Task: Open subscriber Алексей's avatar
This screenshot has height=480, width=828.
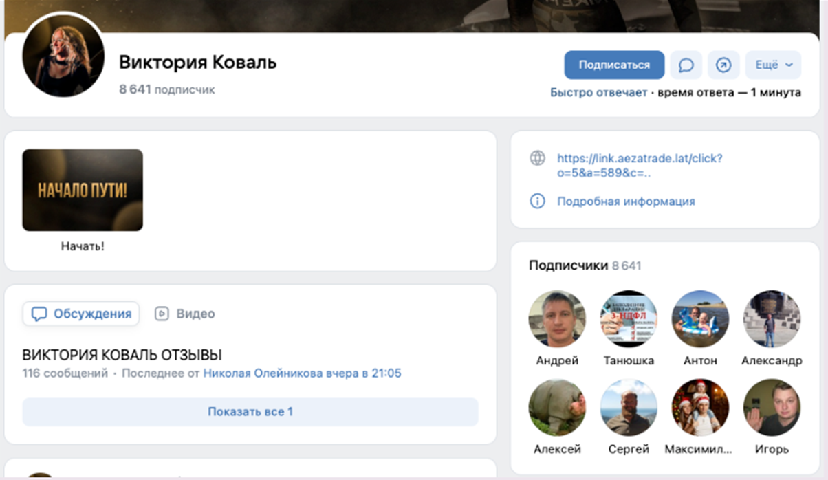Action: 557,407
